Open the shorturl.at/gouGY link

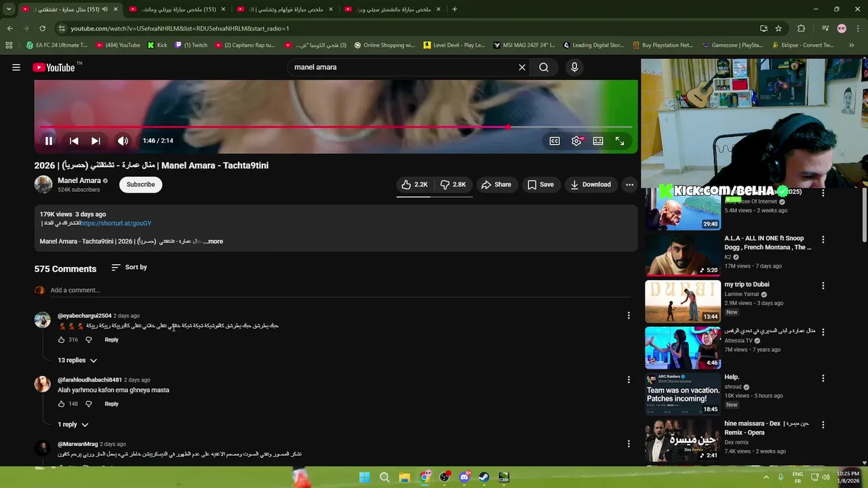tap(116, 223)
